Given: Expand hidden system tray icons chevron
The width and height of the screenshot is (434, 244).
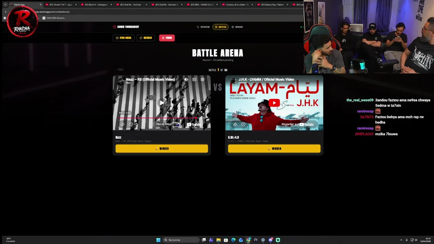Looking at the screenshot, I should (x=401, y=240).
